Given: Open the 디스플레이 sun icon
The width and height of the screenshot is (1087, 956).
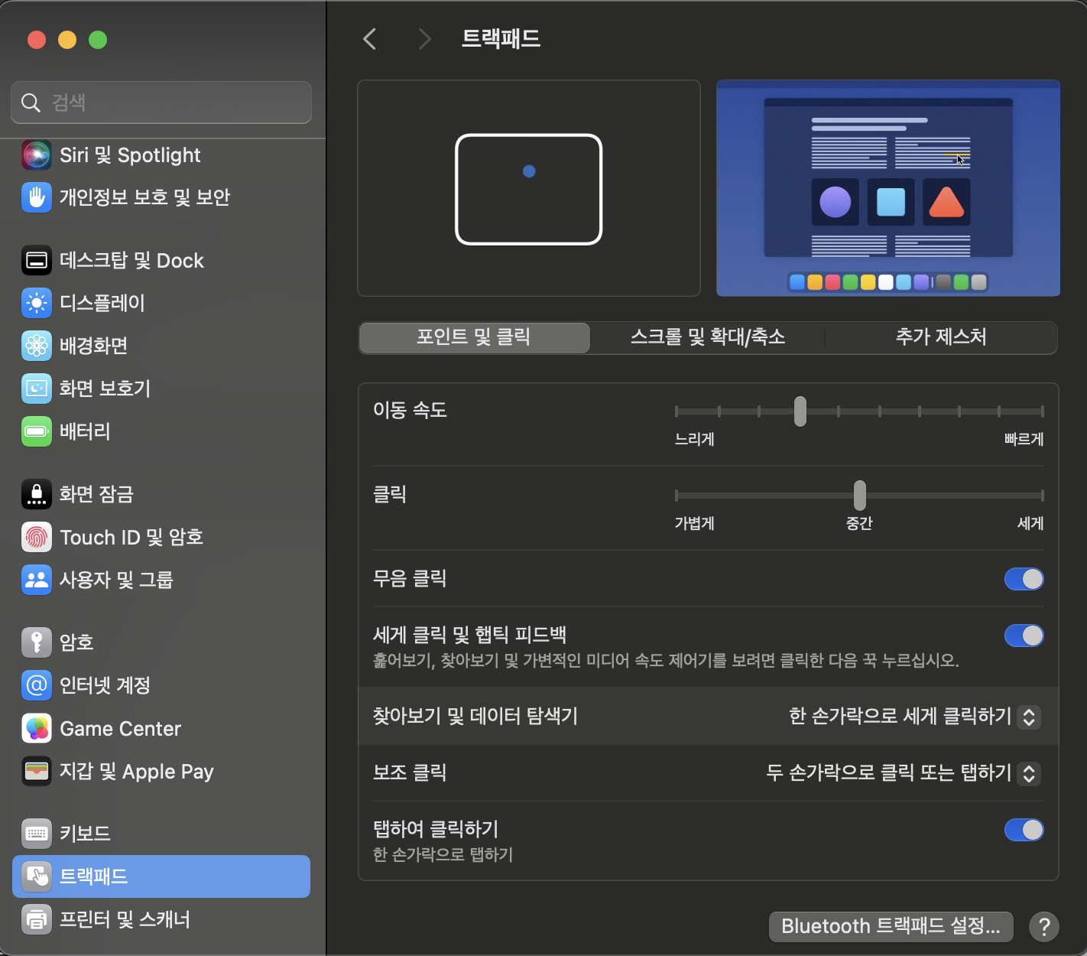Looking at the screenshot, I should coord(37,303).
